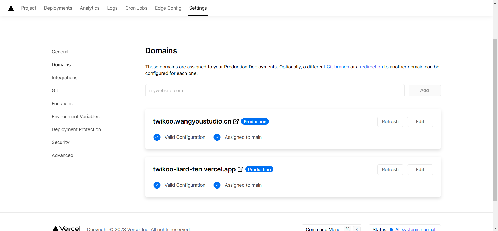Refresh the twikoo.wangyoustudio.cn domain

coord(390,122)
